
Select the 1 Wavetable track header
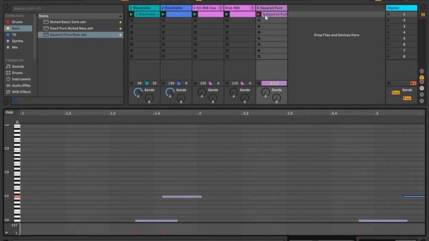pyautogui.click(x=144, y=8)
